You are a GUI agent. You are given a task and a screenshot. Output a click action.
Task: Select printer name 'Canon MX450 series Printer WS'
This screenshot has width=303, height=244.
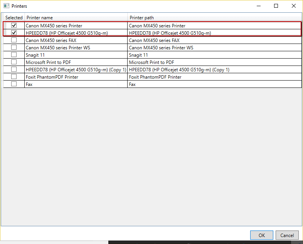pos(58,48)
